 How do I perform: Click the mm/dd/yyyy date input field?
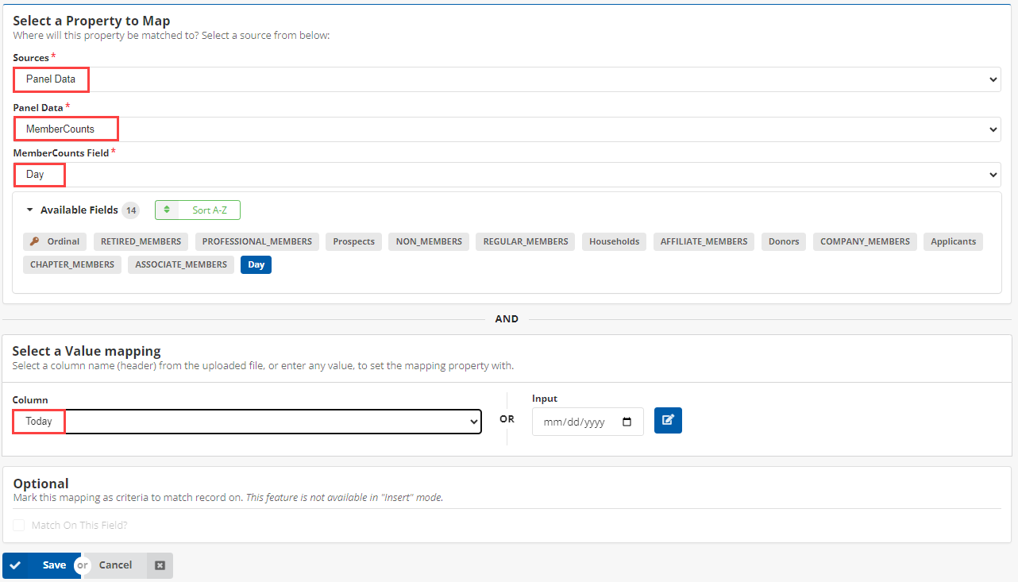(577, 422)
